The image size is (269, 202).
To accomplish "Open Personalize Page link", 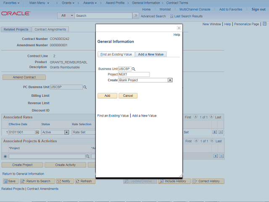I will [x=247, y=24].
